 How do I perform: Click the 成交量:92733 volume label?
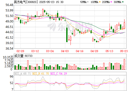pyautogui.click(x=23, y=56)
